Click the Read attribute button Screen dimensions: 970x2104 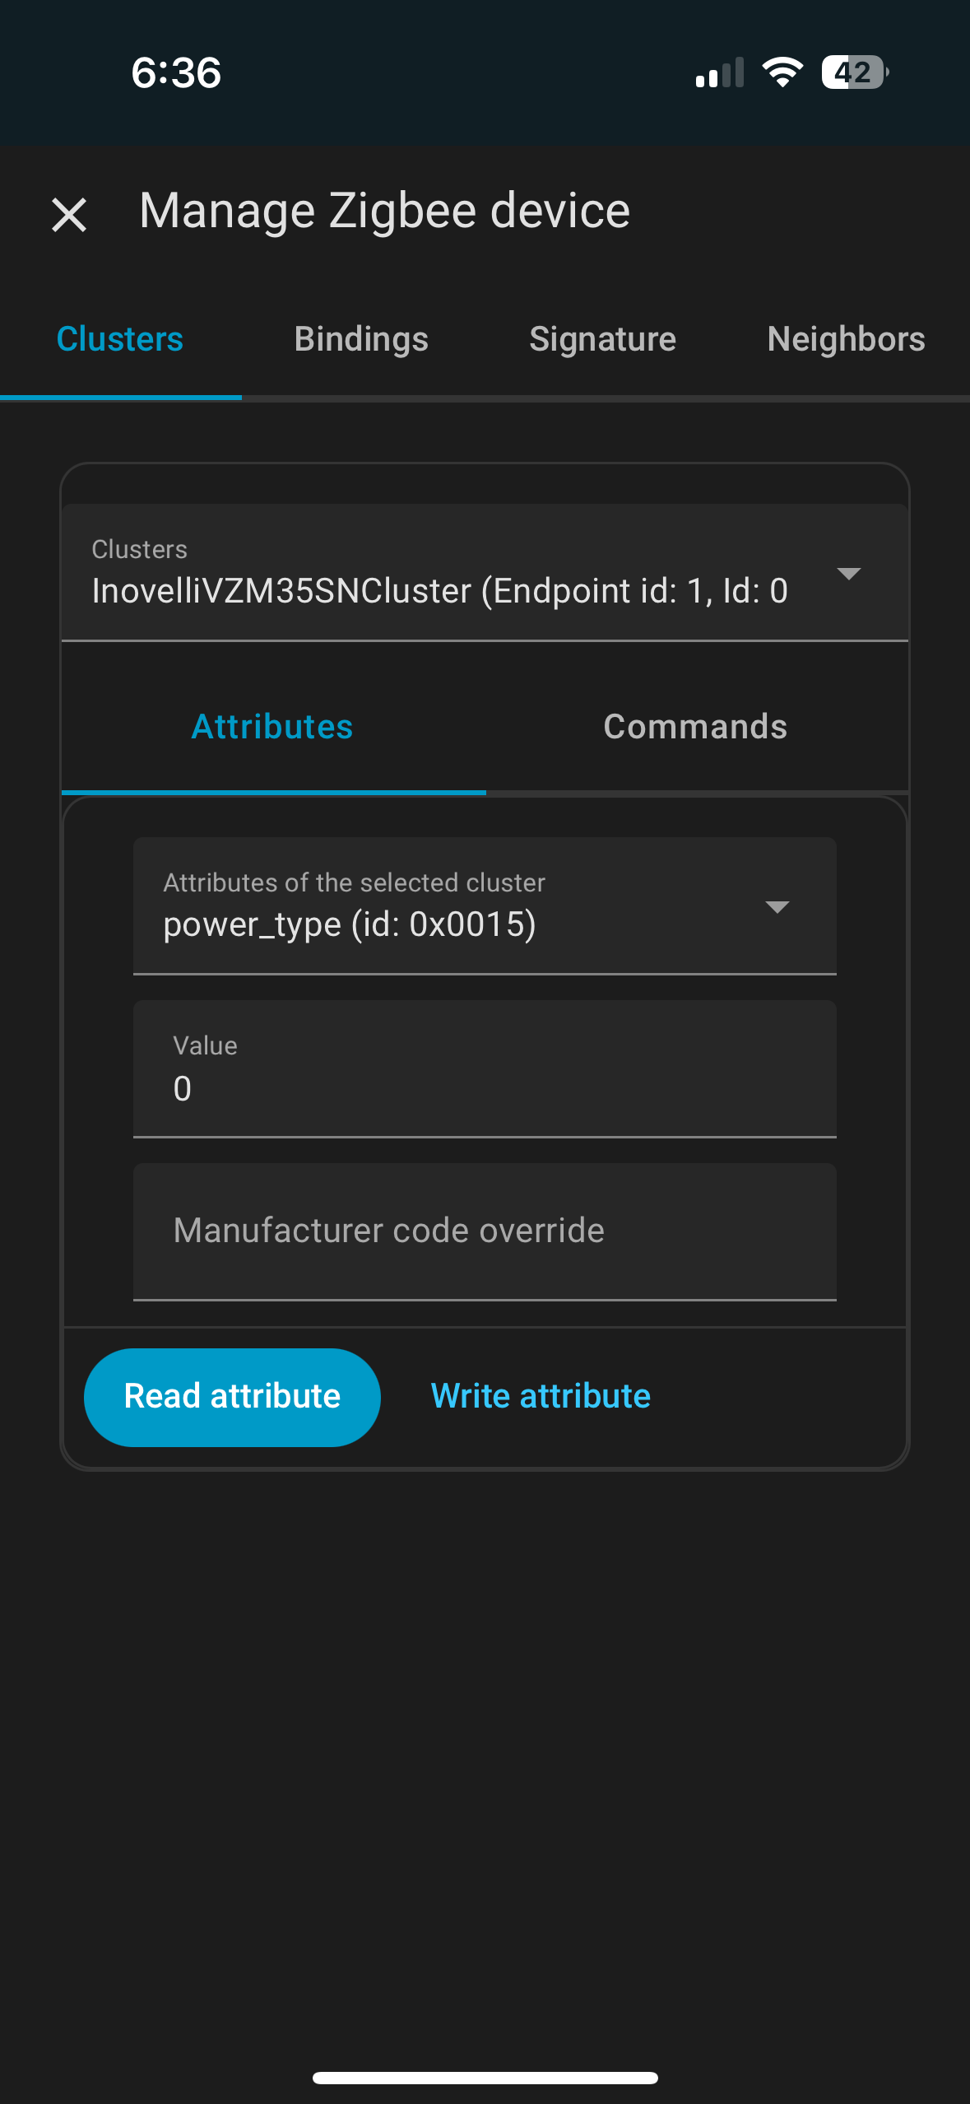[232, 1397]
